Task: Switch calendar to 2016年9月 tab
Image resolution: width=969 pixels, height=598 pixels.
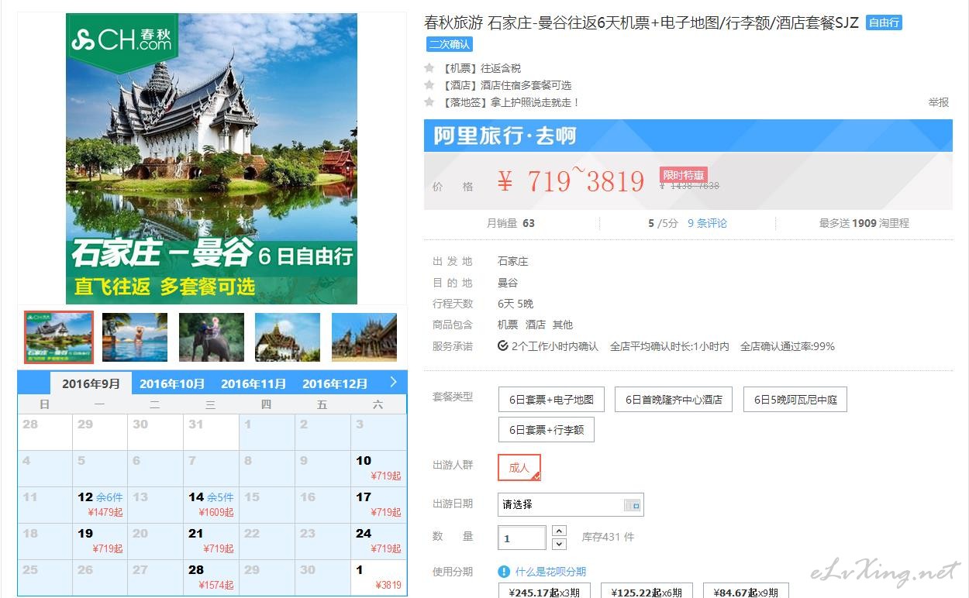Action: [91, 383]
